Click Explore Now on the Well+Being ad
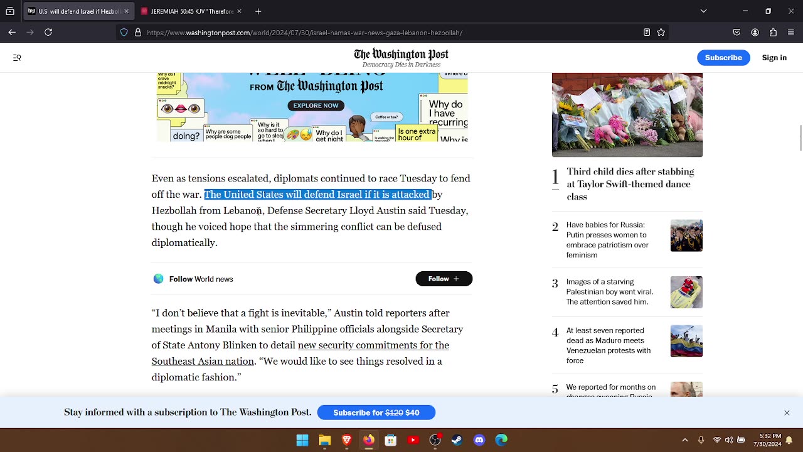 tap(316, 105)
